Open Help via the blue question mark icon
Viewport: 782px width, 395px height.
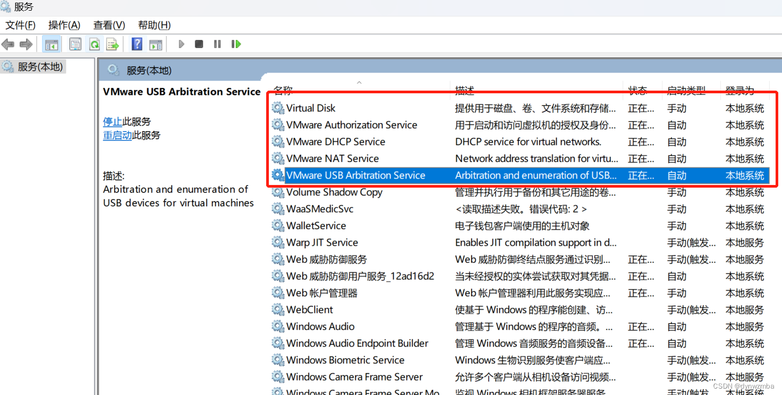137,44
